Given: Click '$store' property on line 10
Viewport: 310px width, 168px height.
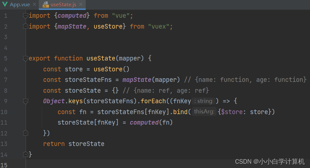Looking at the screenshot, I should [232, 112].
